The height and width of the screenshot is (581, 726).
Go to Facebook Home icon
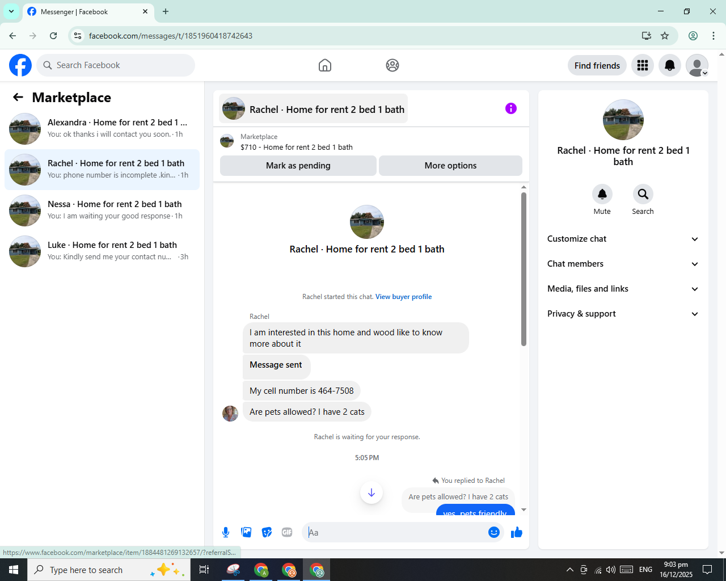point(325,65)
